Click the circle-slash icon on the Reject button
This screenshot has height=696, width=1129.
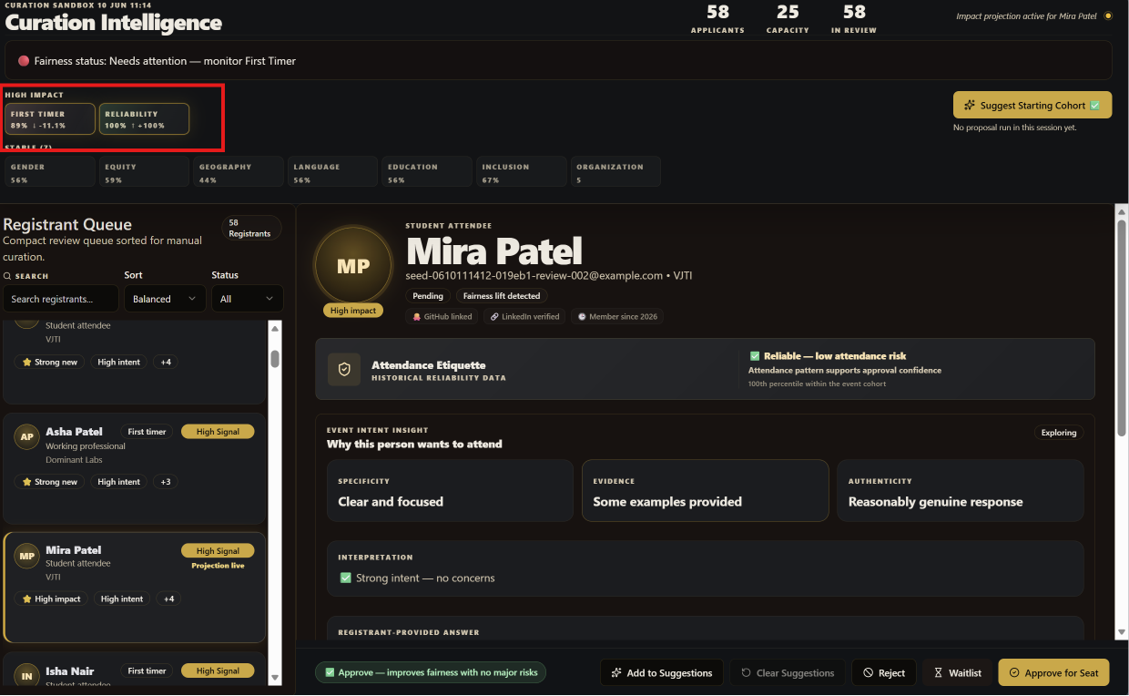tap(870, 673)
